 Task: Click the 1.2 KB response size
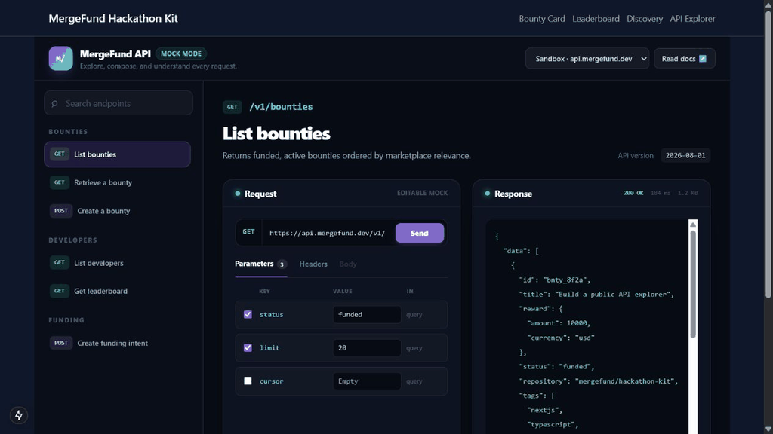[688, 193]
